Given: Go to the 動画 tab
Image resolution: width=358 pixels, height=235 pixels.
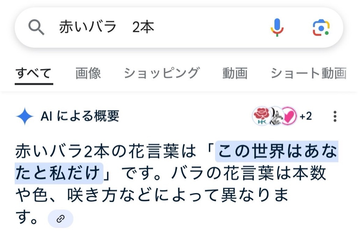Looking at the screenshot, I should (x=235, y=73).
